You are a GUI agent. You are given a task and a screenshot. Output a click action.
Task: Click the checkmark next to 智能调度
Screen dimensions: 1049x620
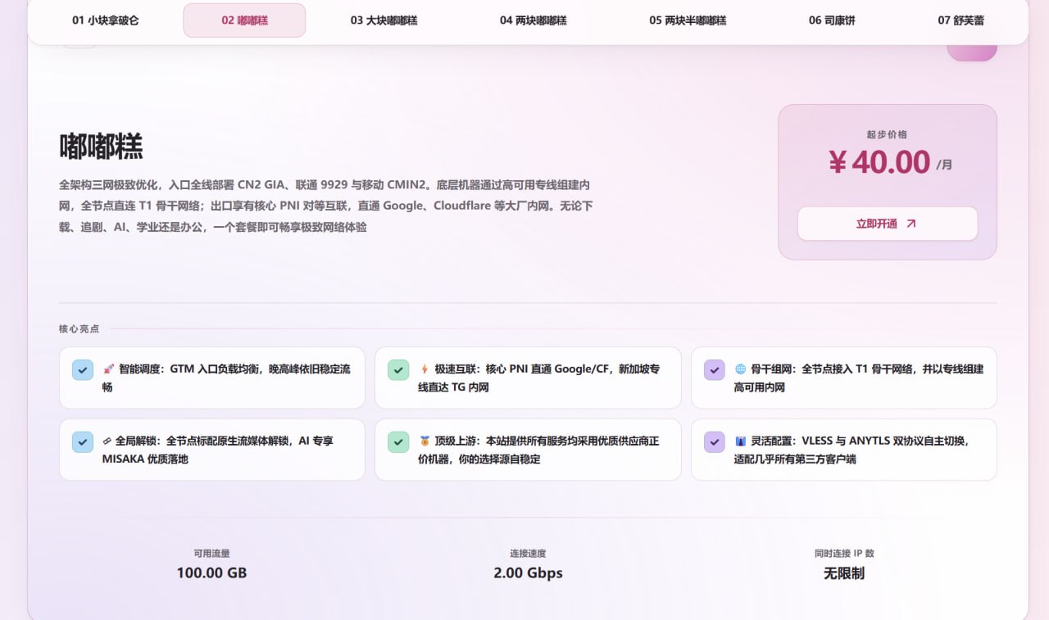coord(83,370)
